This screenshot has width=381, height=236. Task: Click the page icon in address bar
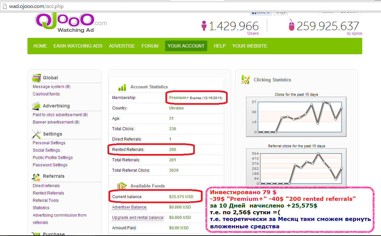(4, 6)
